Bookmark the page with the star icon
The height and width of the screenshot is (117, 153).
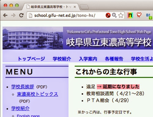tap(121, 15)
